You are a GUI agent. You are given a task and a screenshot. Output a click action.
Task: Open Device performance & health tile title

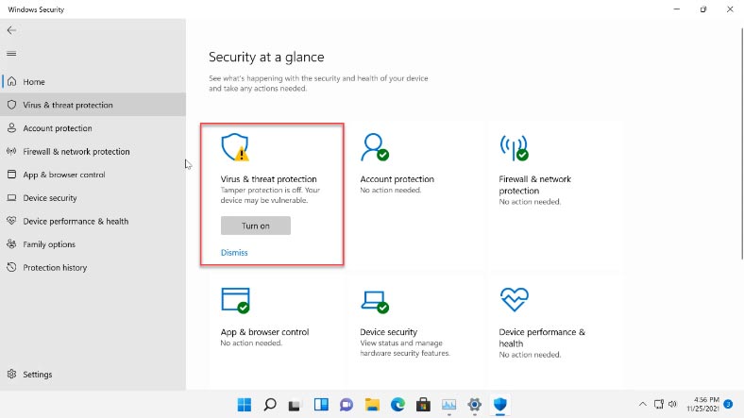point(542,338)
